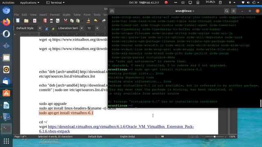Open Save options dropdown arrow
Screen dimensions: 262x147
click(39, 21)
